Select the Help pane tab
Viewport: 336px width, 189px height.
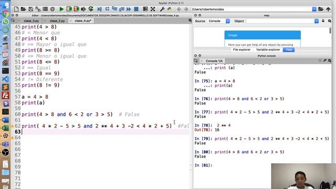[289, 49]
